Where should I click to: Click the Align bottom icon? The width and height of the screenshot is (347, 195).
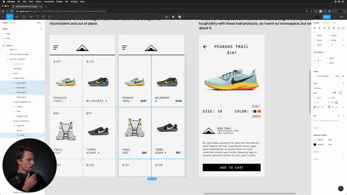pyautogui.click(x=338, y=28)
